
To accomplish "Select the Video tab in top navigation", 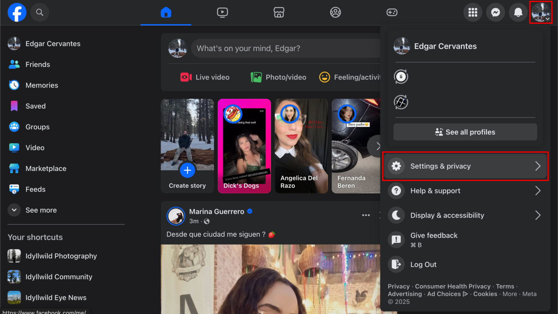I will pyautogui.click(x=222, y=12).
